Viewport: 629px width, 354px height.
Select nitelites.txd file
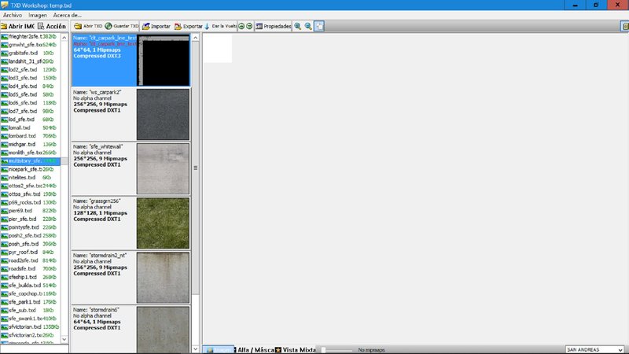coord(31,178)
